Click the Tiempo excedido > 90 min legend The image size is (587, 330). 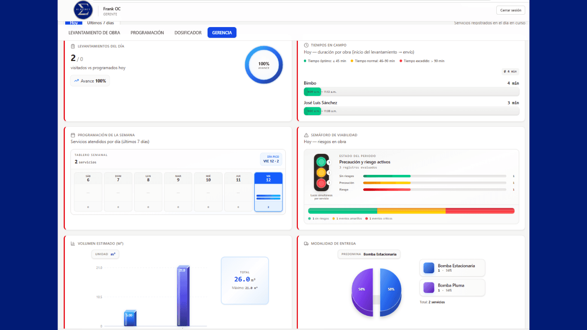[422, 61]
